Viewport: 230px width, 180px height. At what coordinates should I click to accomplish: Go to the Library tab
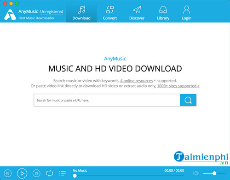[x=163, y=13]
